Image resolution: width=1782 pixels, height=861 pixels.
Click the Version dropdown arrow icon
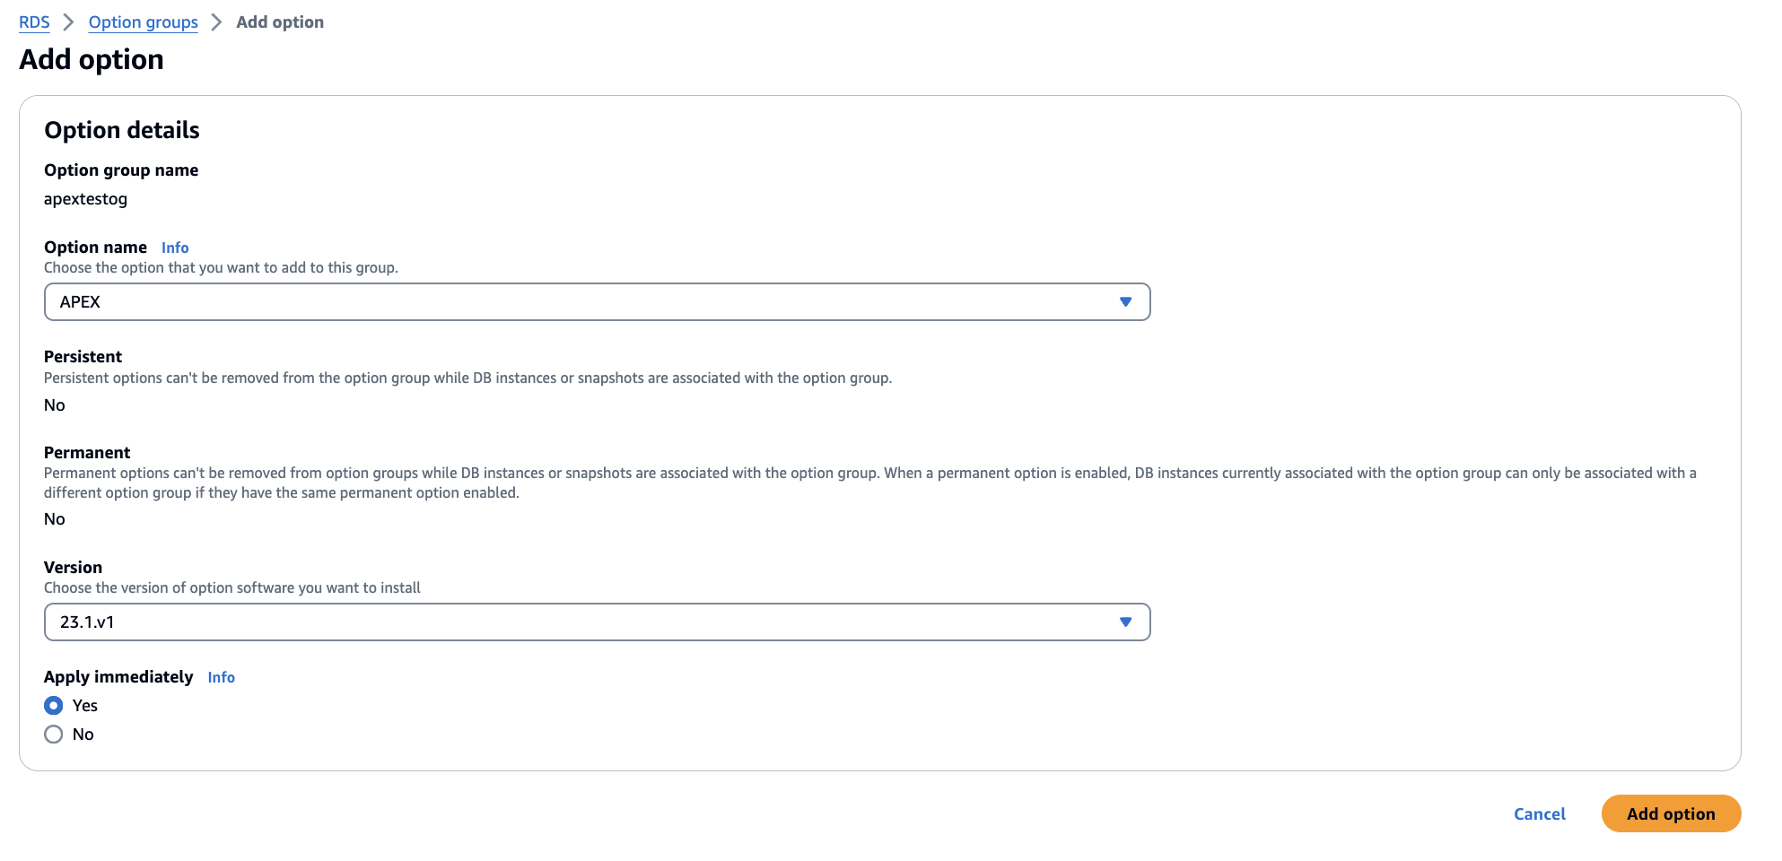click(x=1125, y=622)
